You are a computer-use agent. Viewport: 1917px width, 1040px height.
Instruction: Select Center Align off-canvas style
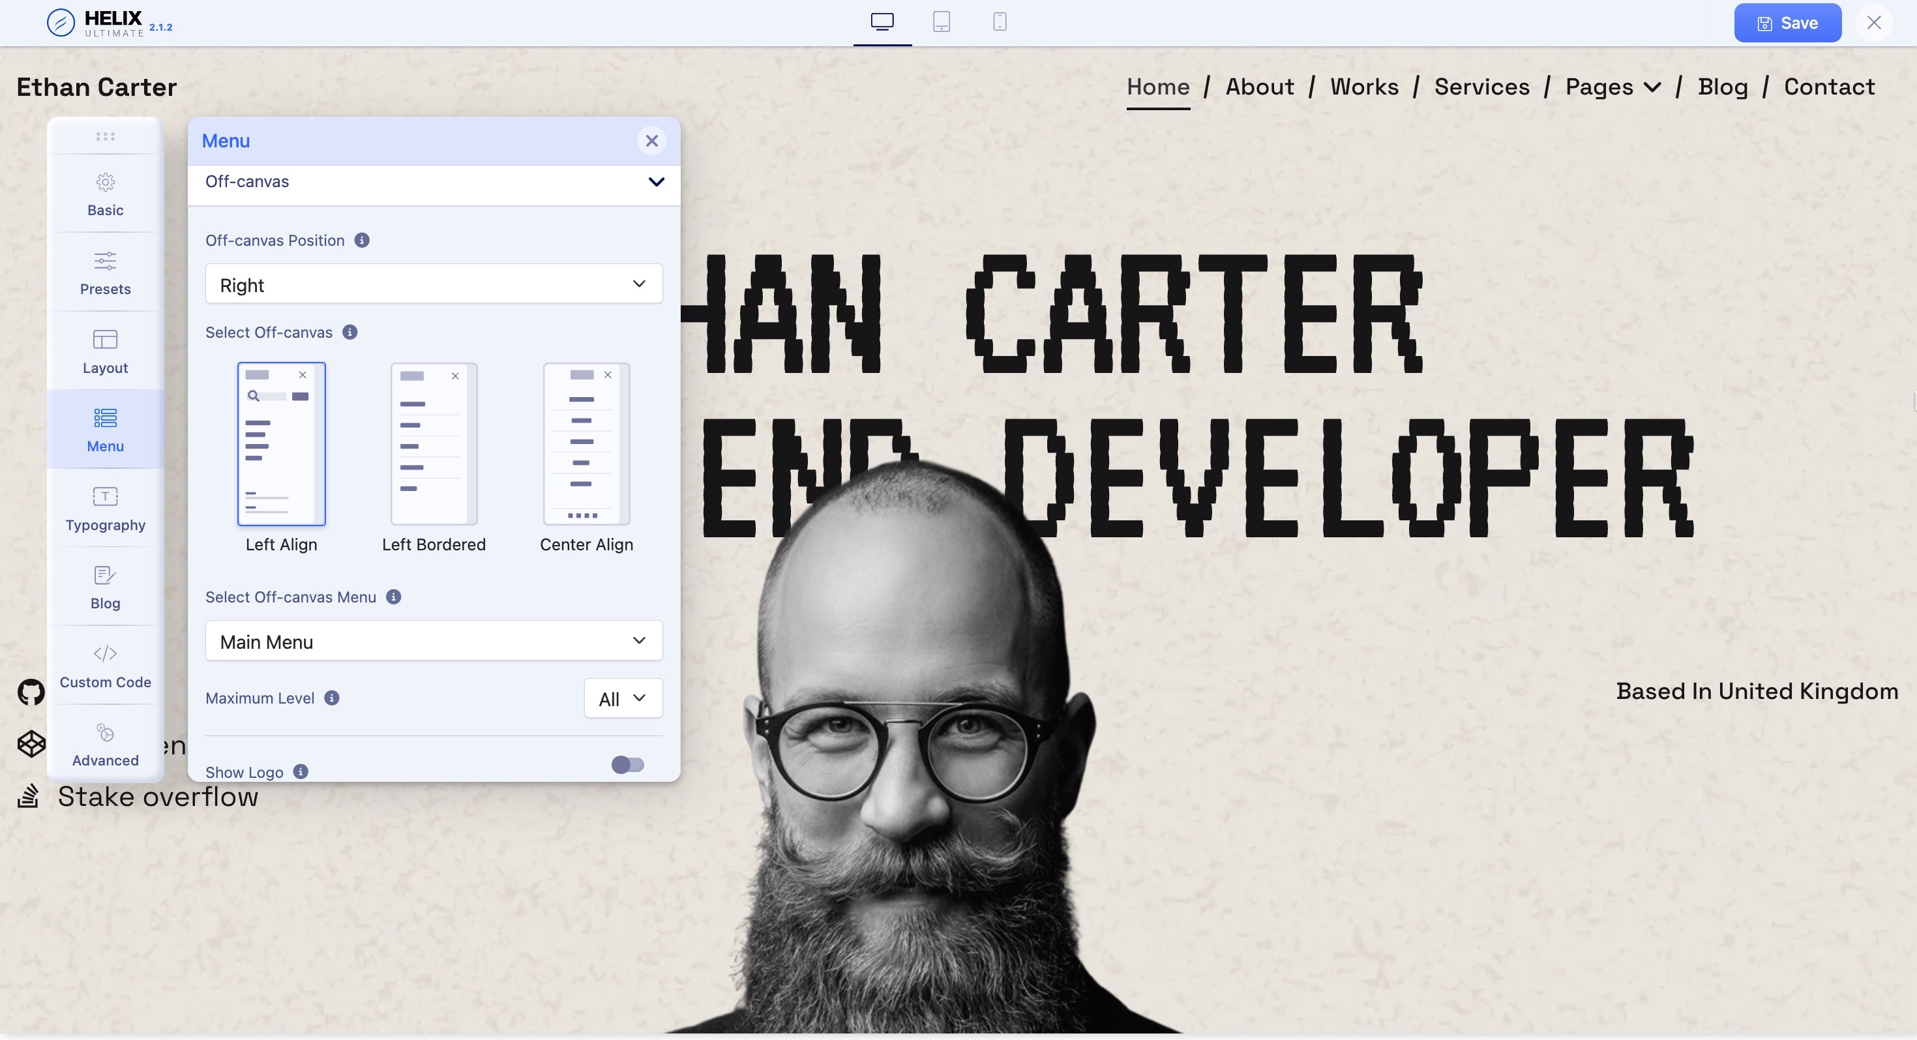click(x=586, y=444)
